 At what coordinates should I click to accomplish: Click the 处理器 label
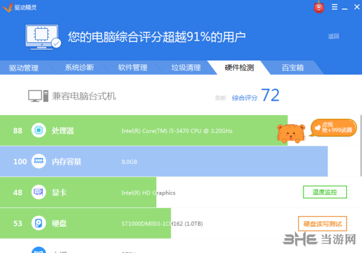click(63, 131)
